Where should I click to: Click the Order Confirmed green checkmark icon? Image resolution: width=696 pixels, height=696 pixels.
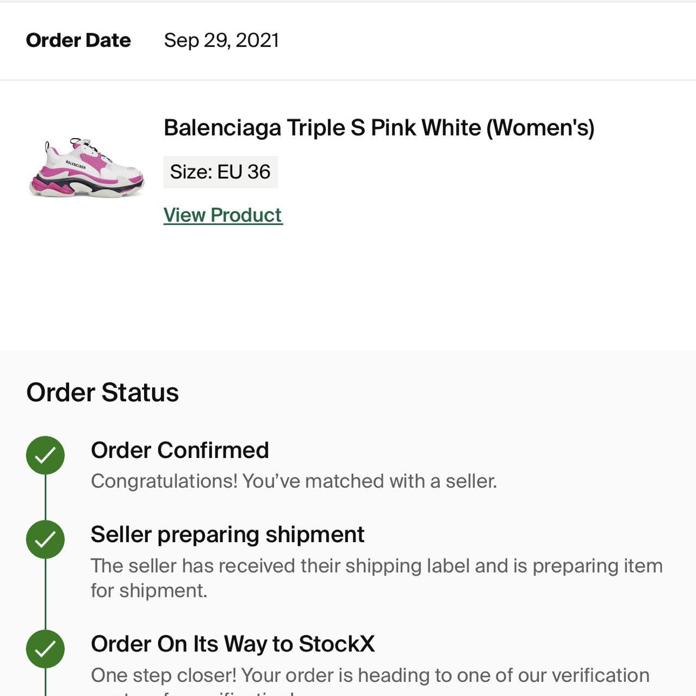[x=45, y=455]
